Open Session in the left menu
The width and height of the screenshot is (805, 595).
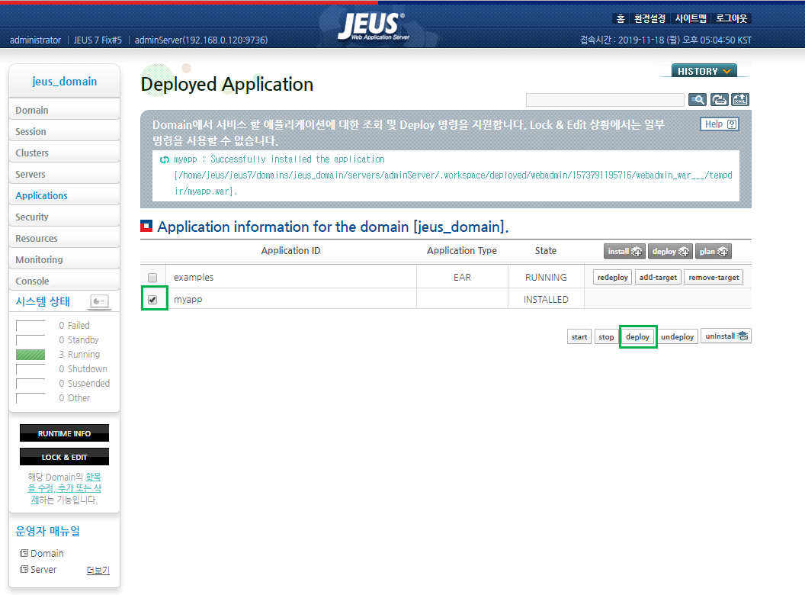click(64, 131)
